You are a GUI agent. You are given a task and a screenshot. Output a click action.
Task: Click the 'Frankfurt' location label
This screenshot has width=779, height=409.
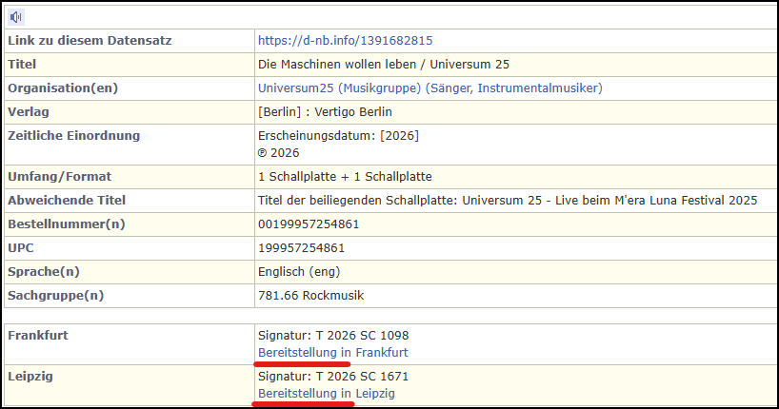tap(38, 336)
